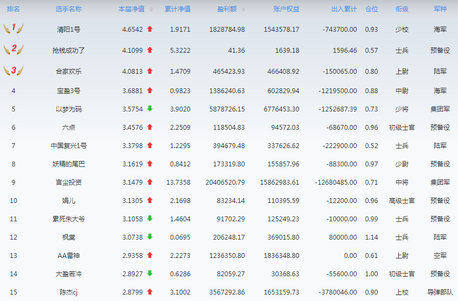The height and width of the screenshot is (301, 458).
Task: Select branch 导弹部队
Action: (440, 292)
